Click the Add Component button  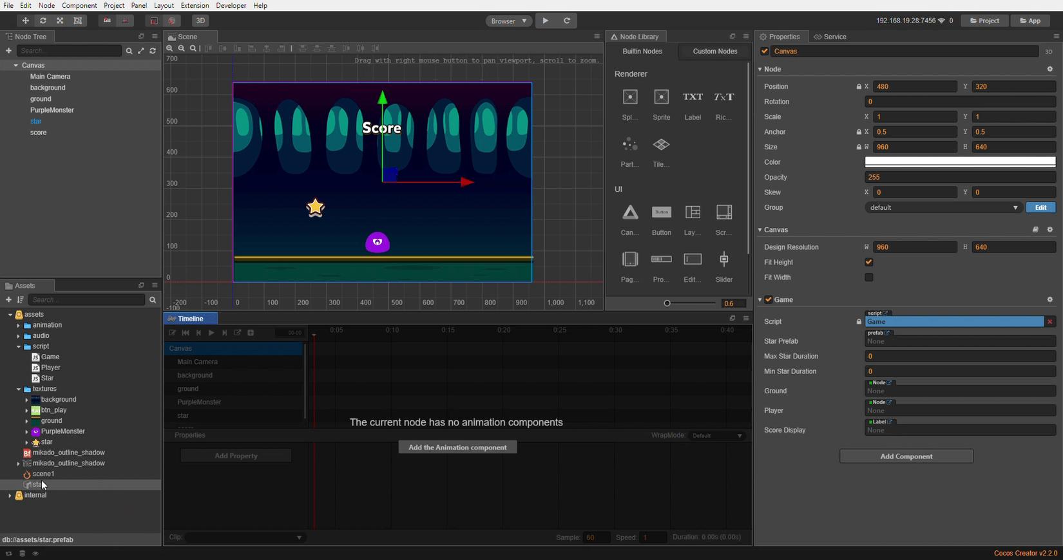pyautogui.click(x=906, y=456)
